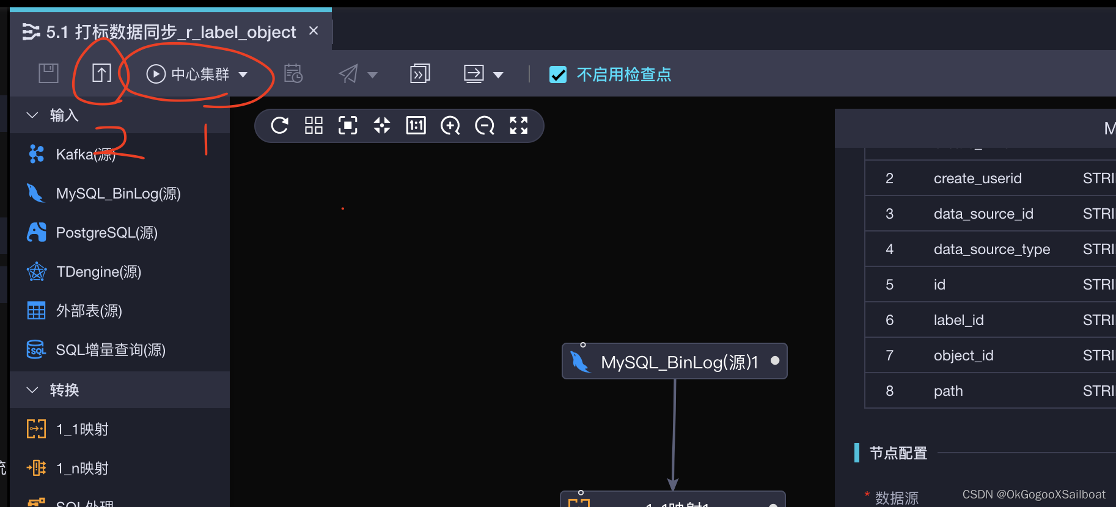Reset canvas zoom with 1:1 icon

point(416,125)
